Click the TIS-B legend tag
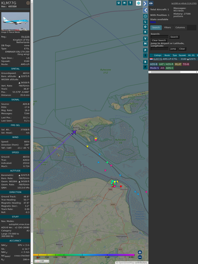This screenshot has height=264, width=198. (x=186, y=64)
